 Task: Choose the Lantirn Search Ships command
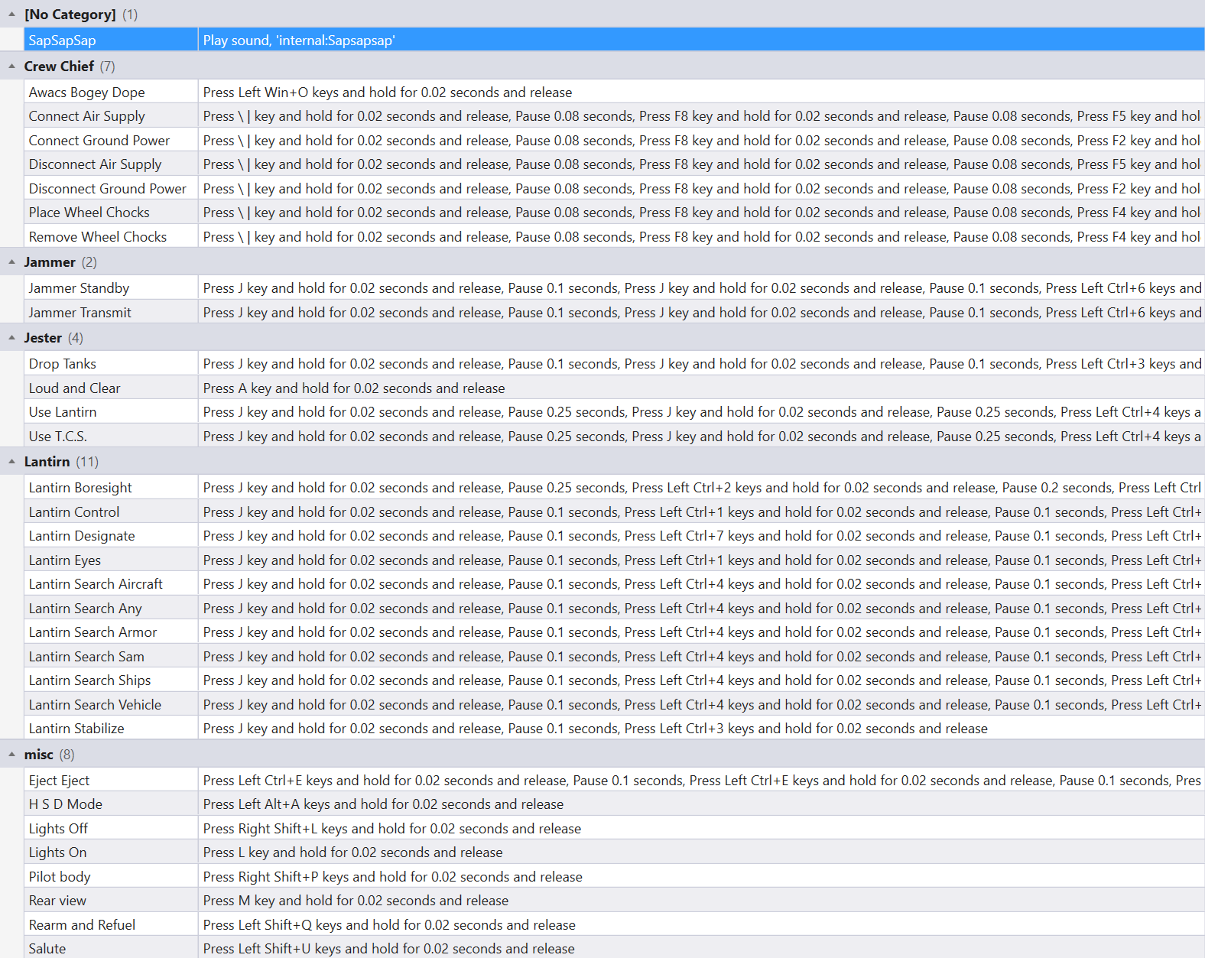(89, 680)
